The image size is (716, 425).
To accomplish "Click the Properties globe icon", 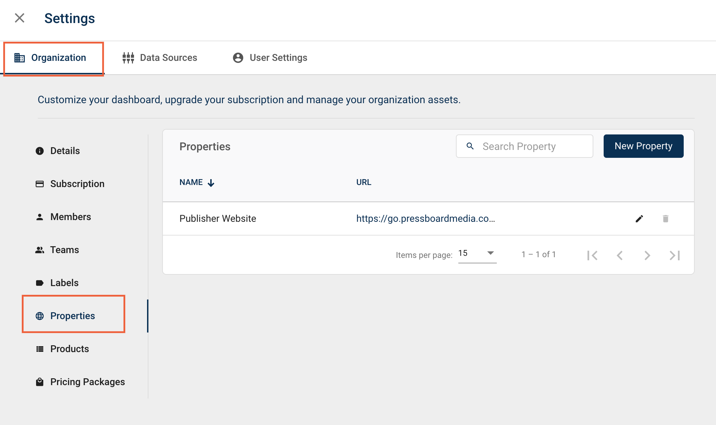I will point(40,316).
